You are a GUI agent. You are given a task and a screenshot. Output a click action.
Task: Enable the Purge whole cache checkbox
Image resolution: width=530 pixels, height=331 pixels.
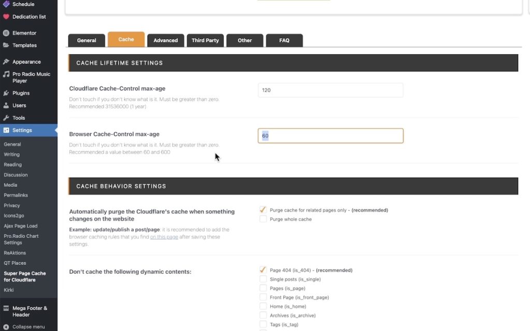[x=263, y=219]
